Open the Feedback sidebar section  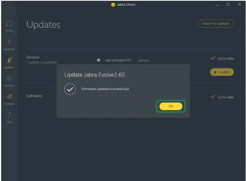tap(9, 100)
